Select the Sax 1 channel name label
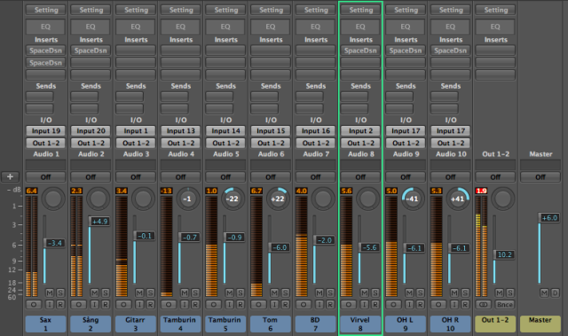Image resolution: width=568 pixels, height=336 pixels. (x=45, y=324)
